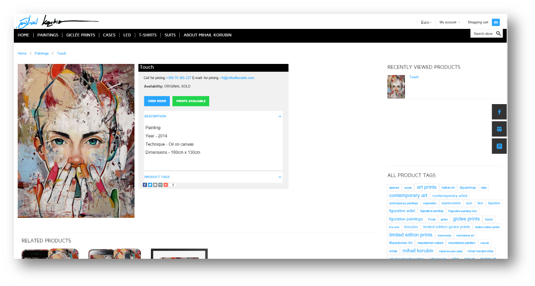Select the 'abstract' product tag

click(x=394, y=188)
